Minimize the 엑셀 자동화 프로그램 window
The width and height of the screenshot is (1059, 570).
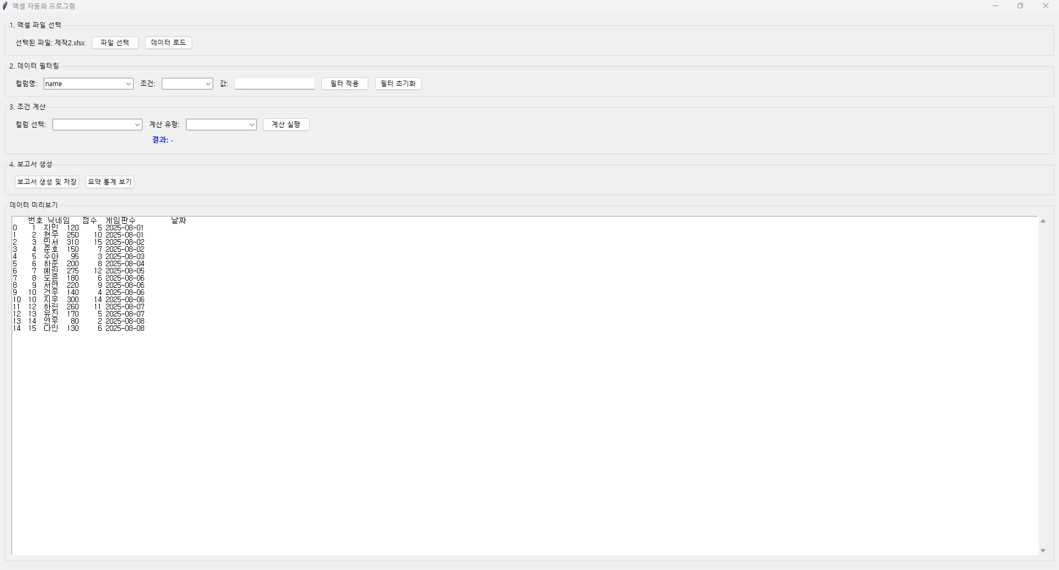[996, 6]
